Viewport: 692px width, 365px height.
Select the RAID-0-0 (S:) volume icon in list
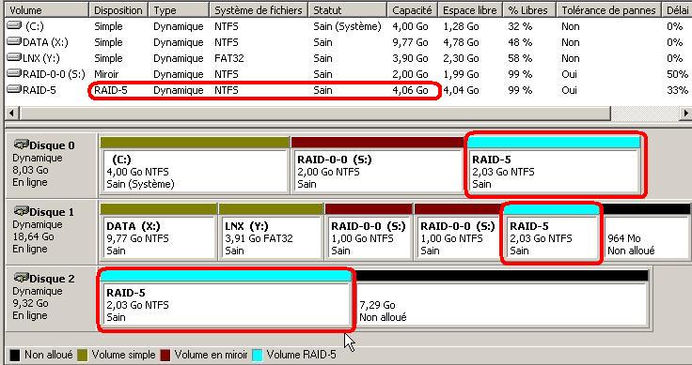(x=14, y=74)
